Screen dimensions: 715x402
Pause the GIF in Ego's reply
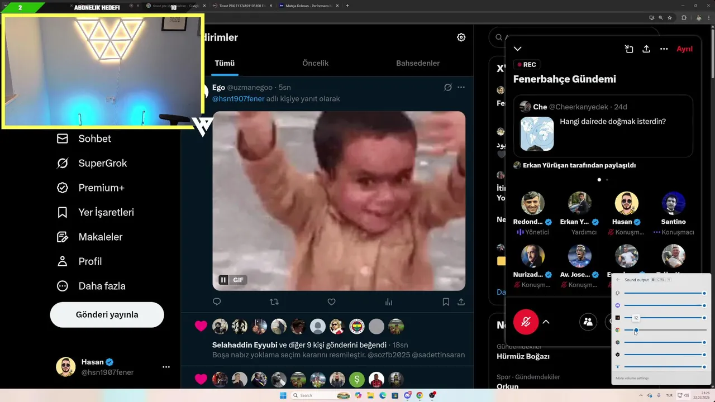[x=223, y=280]
